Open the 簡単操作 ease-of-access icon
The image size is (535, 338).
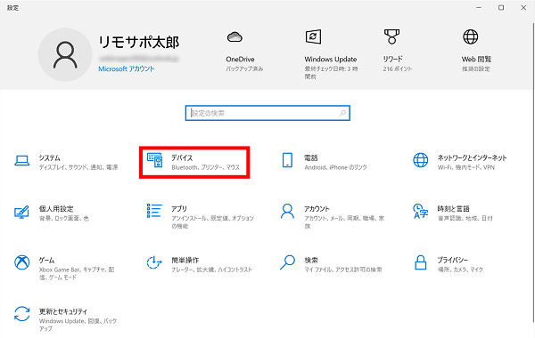click(x=154, y=262)
